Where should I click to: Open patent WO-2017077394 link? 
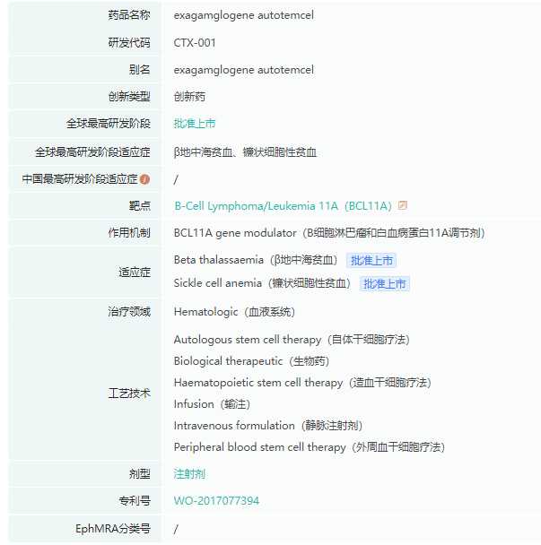coord(216,500)
